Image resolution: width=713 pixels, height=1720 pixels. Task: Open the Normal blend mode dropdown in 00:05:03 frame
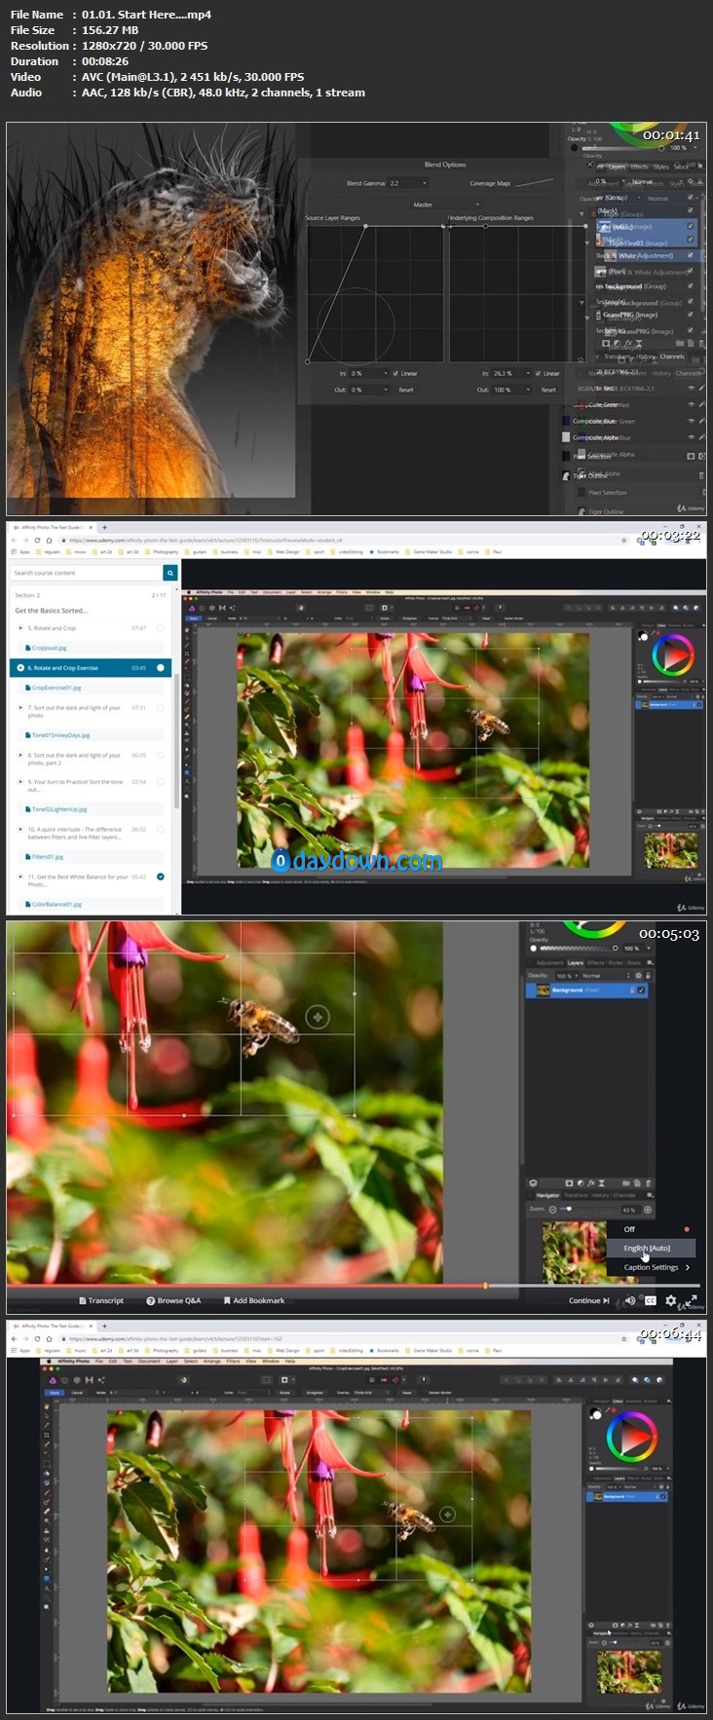click(x=606, y=976)
